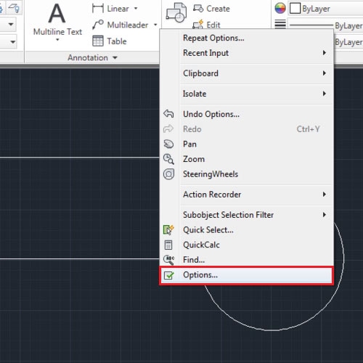Click the Create block icon
The height and width of the screenshot is (363, 363).
(198, 9)
